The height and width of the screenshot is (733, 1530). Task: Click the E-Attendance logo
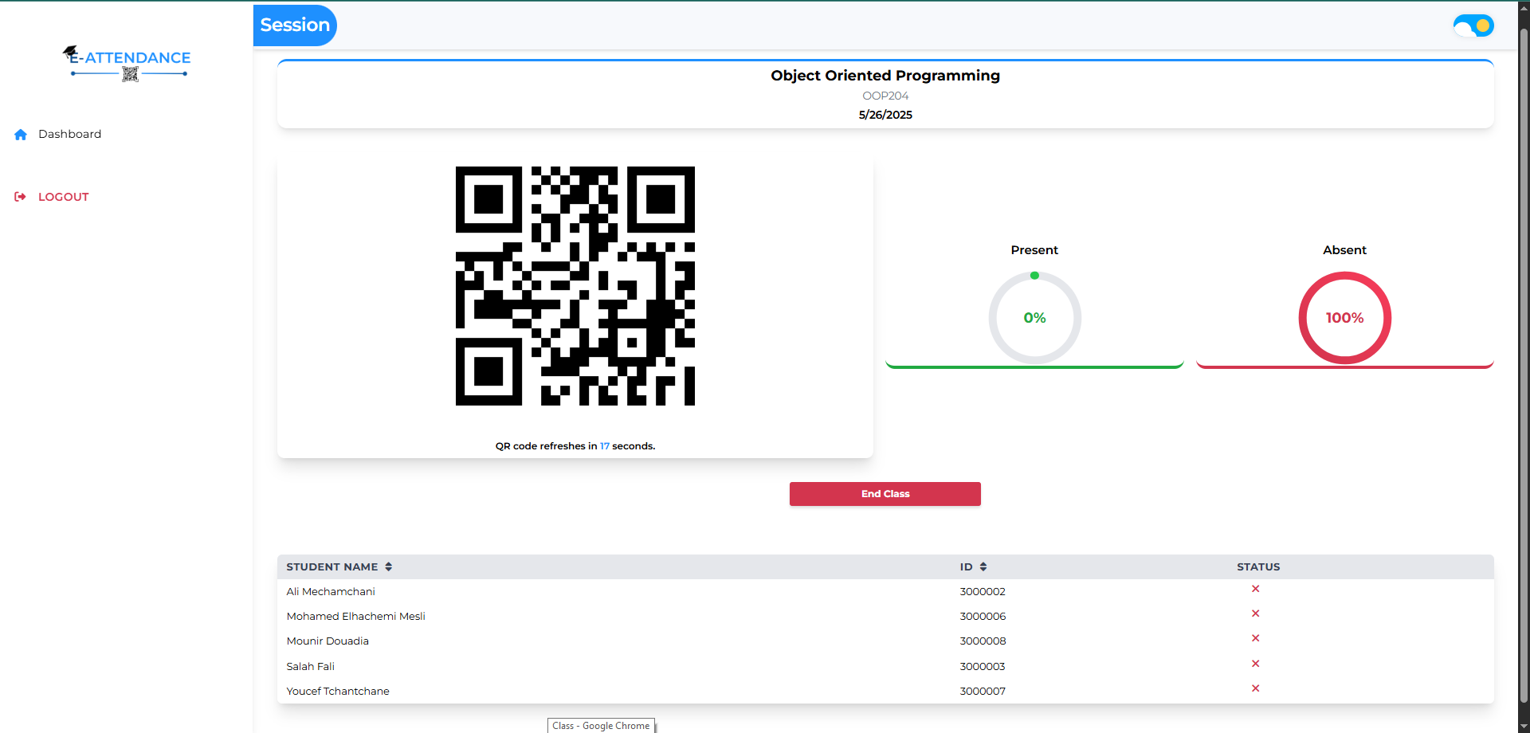coord(127,63)
